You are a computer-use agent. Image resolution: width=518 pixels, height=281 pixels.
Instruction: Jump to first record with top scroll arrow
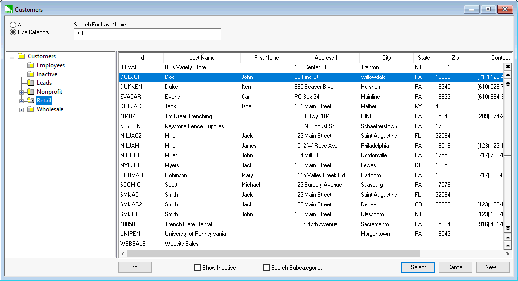pos(508,66)
